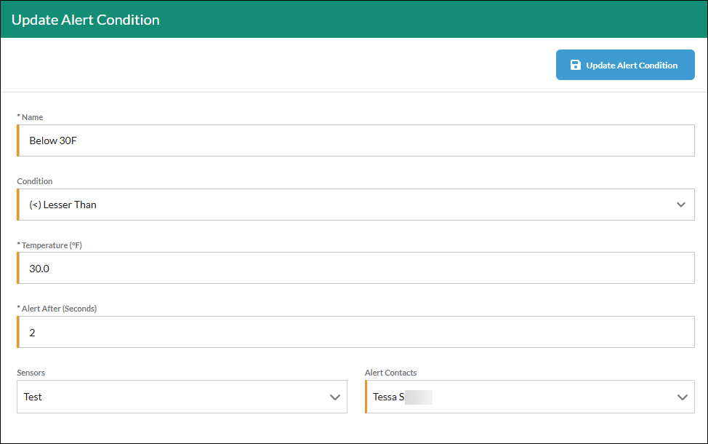
Task: Expand the Alert Contacts chevron arrow
Action: (x=683, y=397)
